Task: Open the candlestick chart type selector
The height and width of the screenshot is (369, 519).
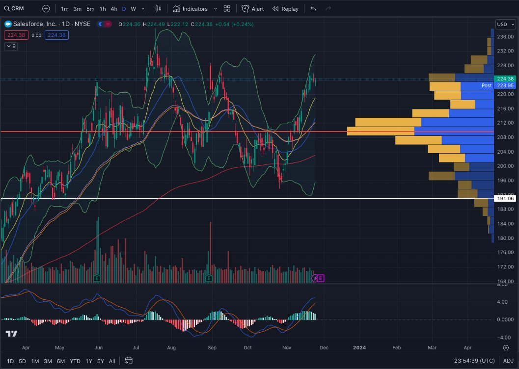Action: 158,9
